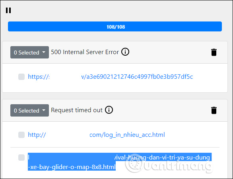Click the Request timed out heading

[77, 110]
